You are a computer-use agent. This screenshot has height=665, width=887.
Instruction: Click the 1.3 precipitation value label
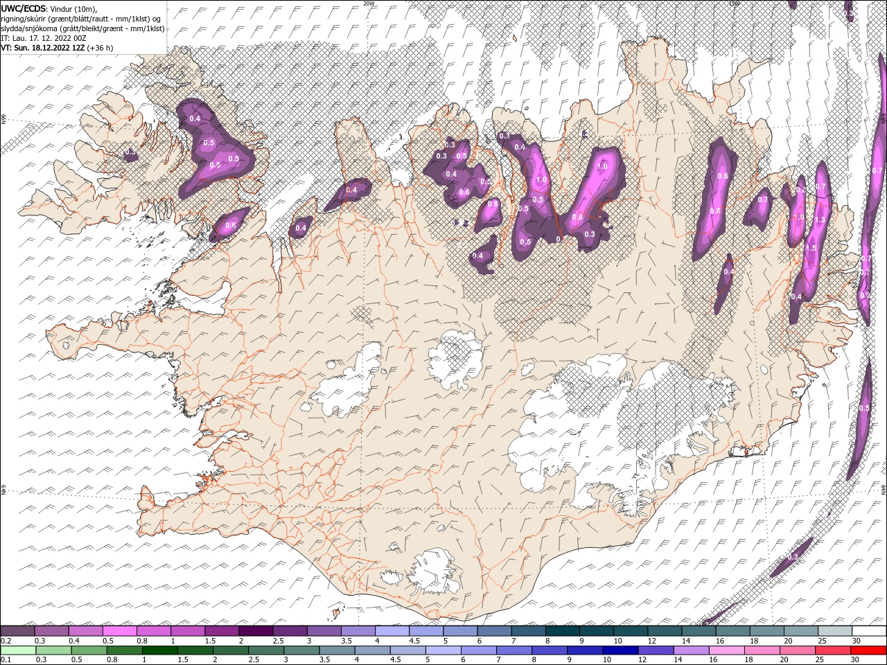coord(820,220)
